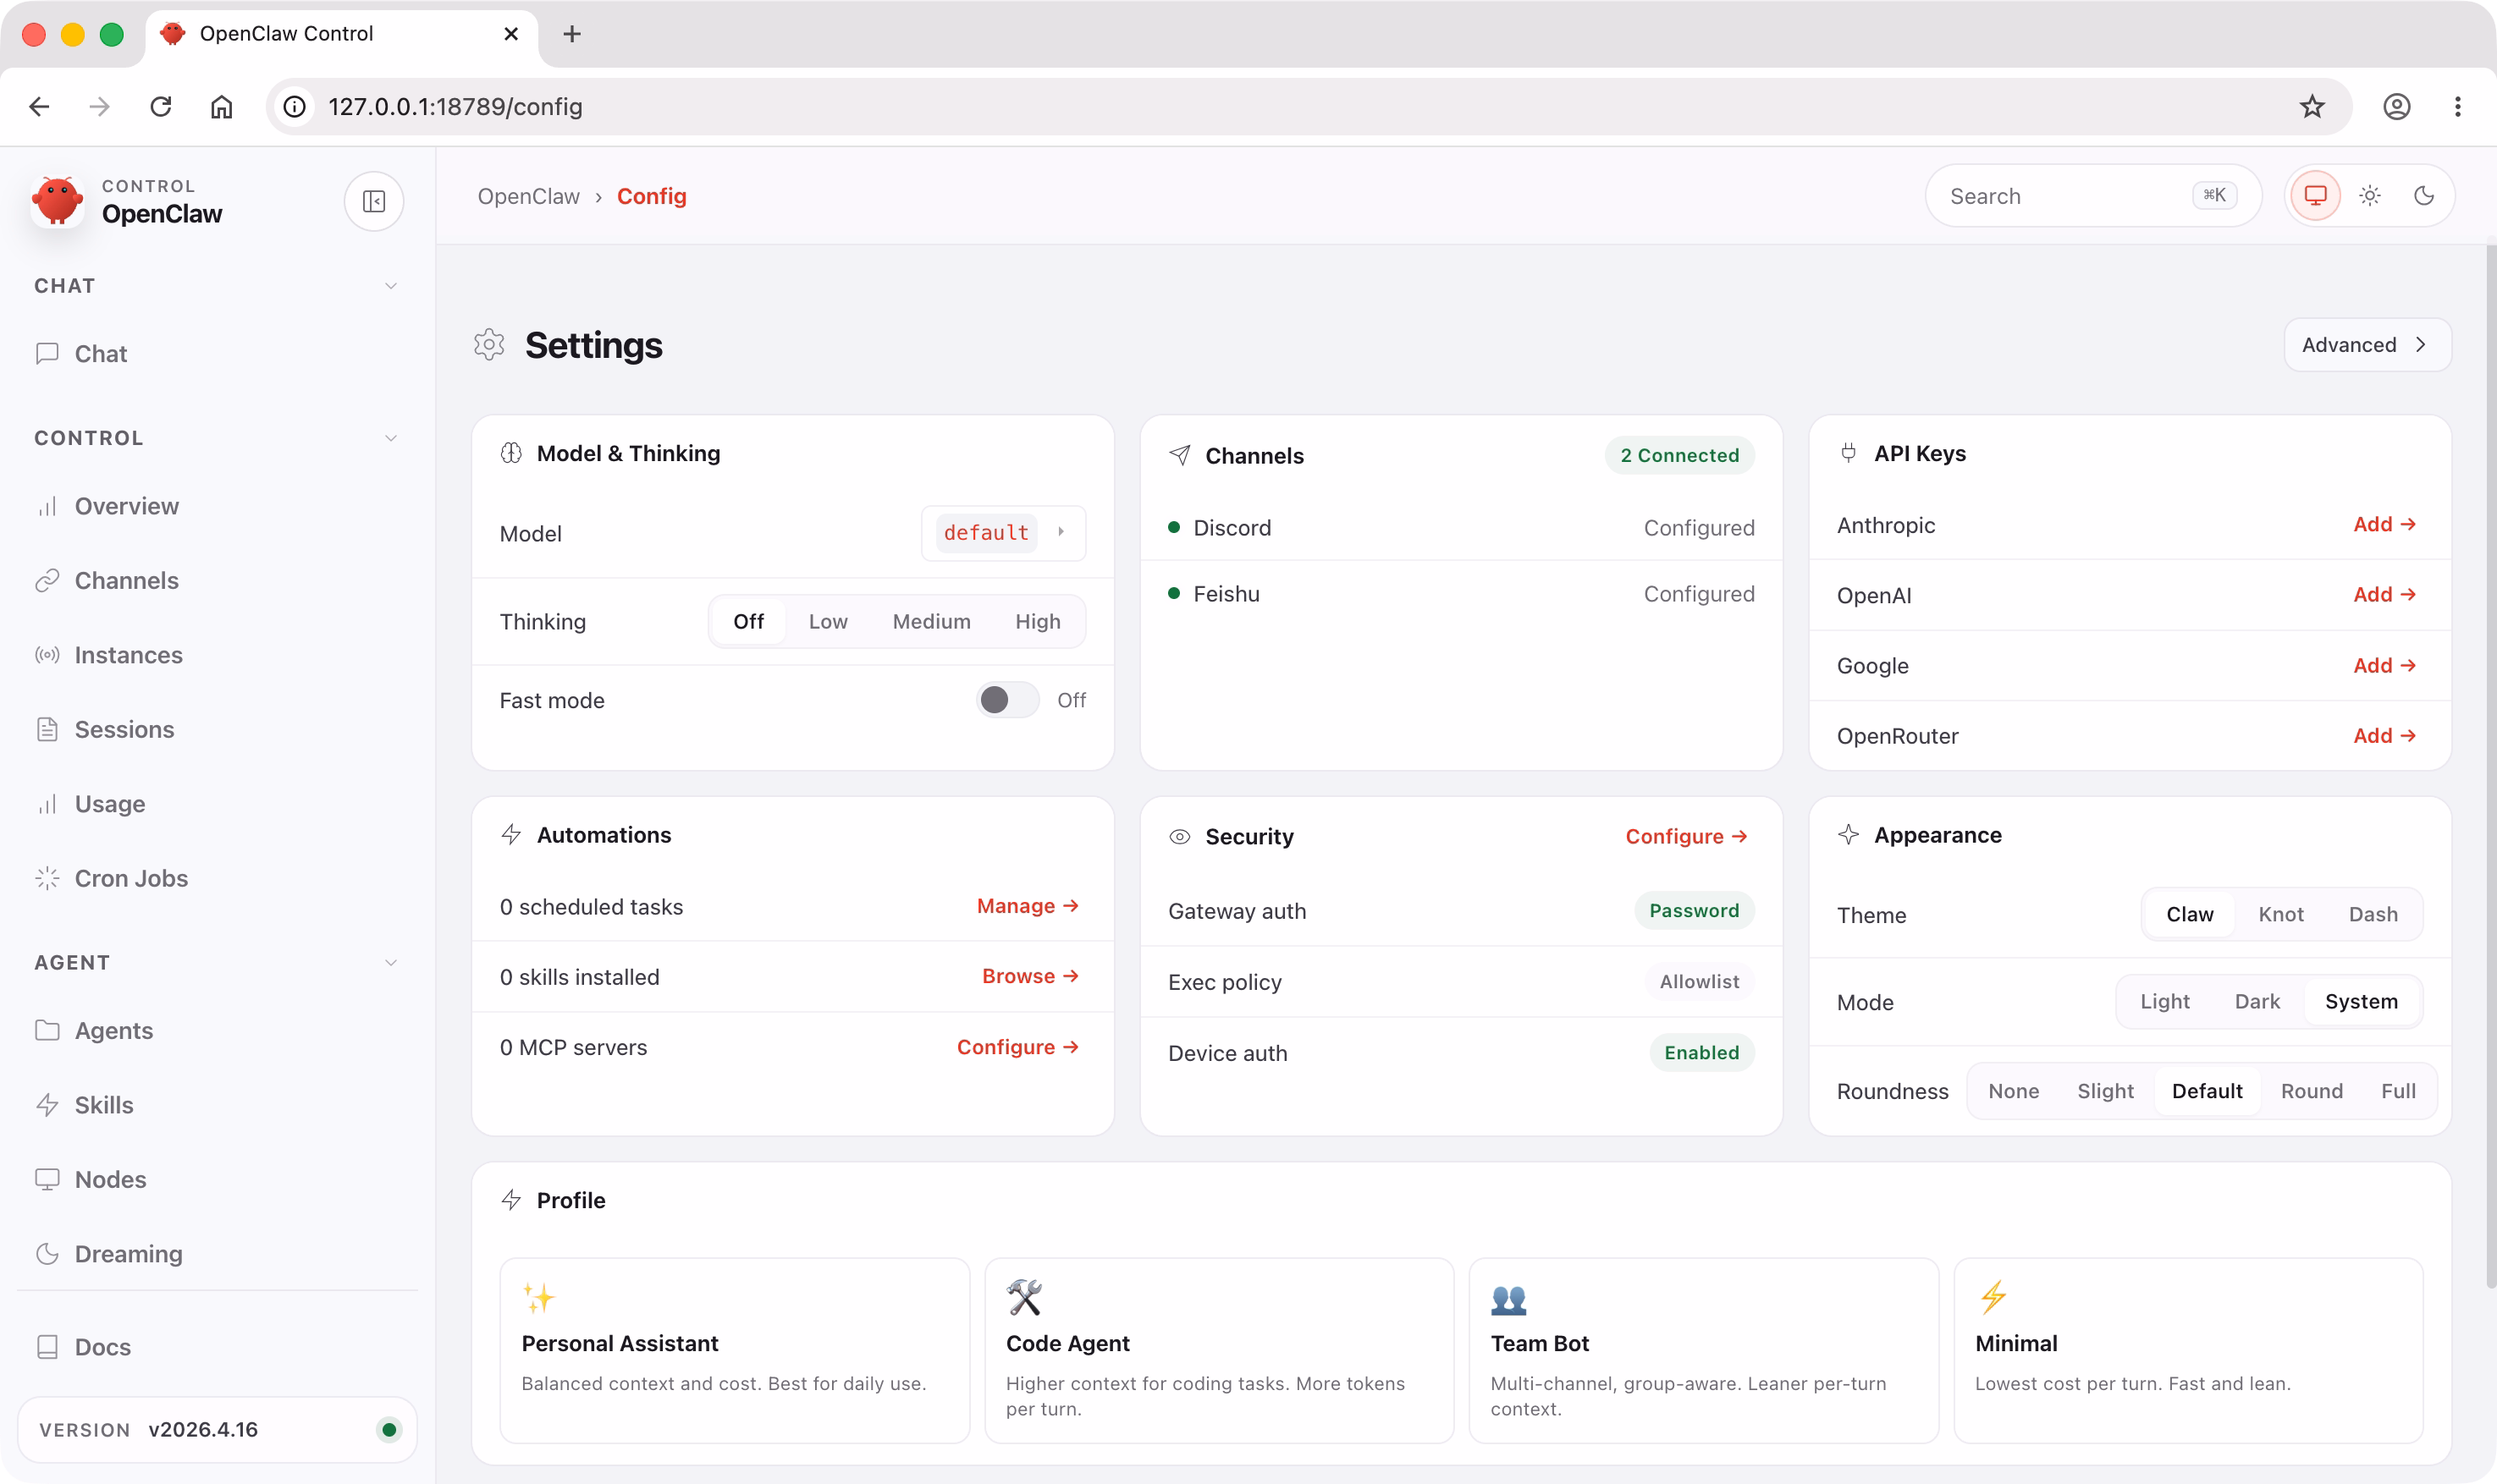The image size is (2497, 1484).
Task: Switch to dark mode moon icon
Action: click(2423, 196)
